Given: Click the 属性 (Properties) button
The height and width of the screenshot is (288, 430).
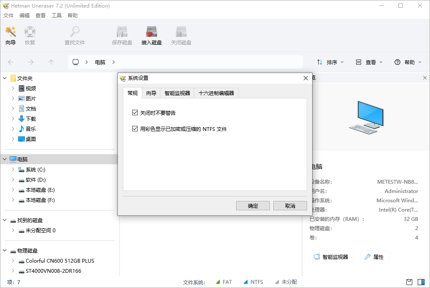Looking at the screenshot, I should pyautogui.click(x=374, y=256).
